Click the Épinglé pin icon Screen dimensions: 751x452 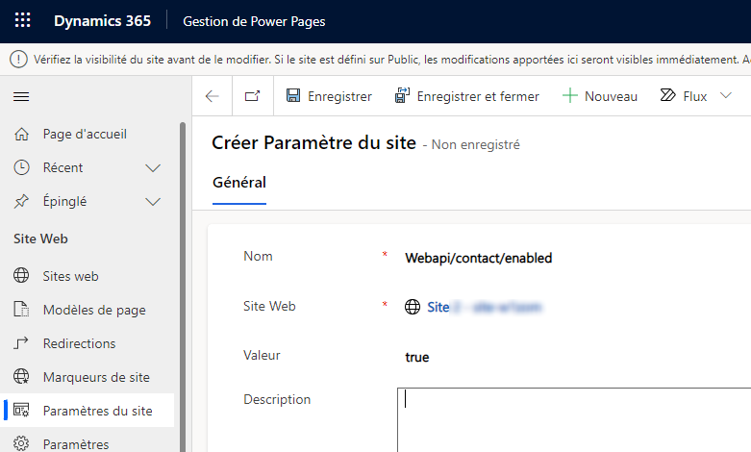(x=21, y=201)
